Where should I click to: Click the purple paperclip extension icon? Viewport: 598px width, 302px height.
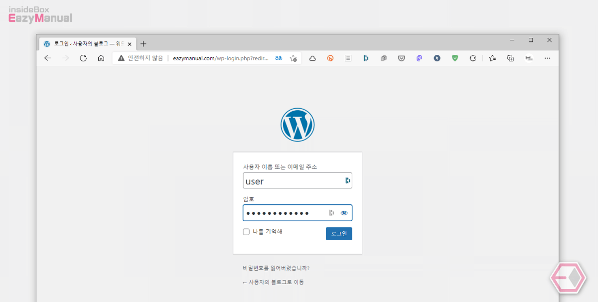[419, 58]
